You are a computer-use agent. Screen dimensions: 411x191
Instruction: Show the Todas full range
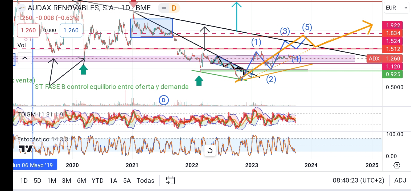coord(145,181)
